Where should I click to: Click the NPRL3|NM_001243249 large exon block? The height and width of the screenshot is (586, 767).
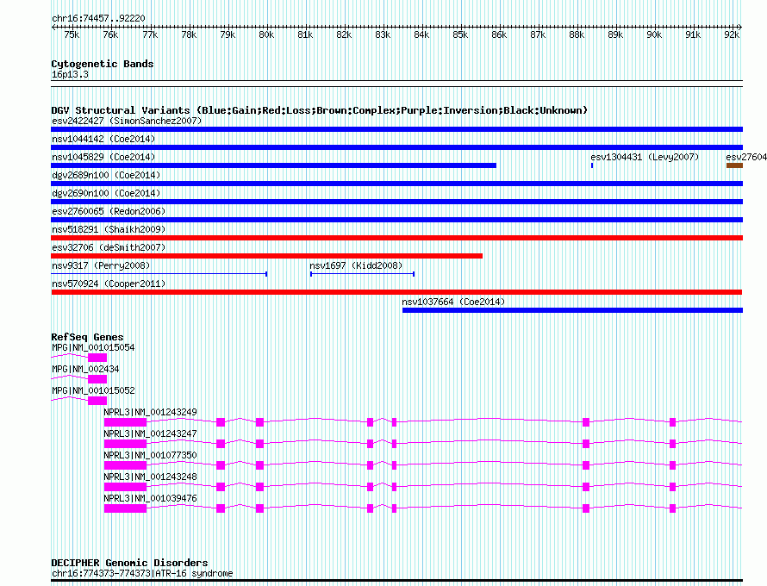125,422
